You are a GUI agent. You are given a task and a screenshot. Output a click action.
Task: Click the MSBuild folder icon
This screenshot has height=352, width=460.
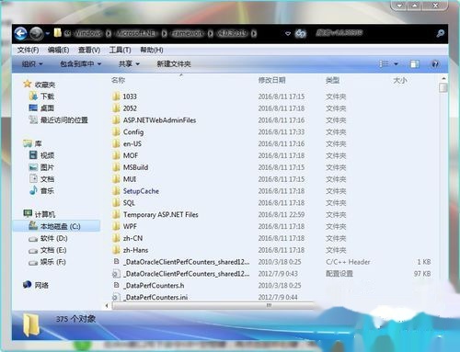pyautogui.click(x=116, y=167)
